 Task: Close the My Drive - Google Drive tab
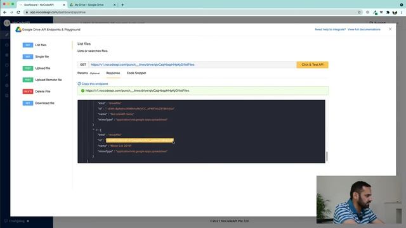pos(114,4)
